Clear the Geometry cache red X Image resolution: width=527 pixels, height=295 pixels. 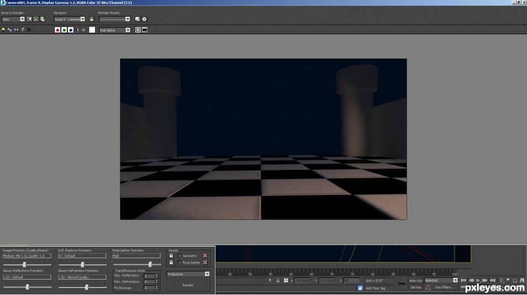pos(205,256)
